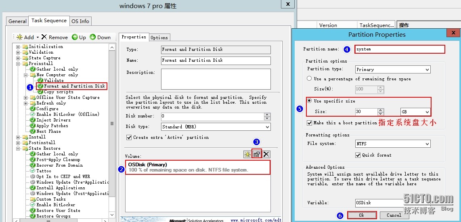Click check icon beside Apply Patches
Viewport: 461px width, 222px height.
(x=33, y=126)
